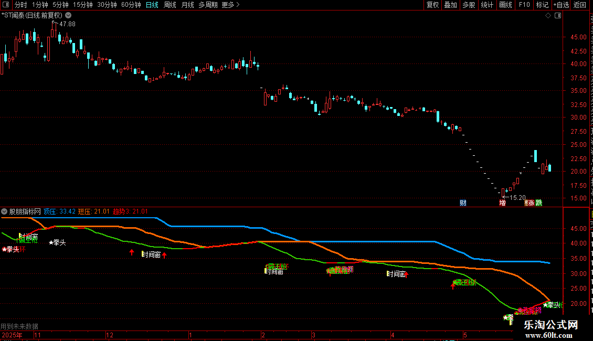Click the ★拳头坏 signal label
Screen dimensions: 593x341
click(x=14, y=250)
